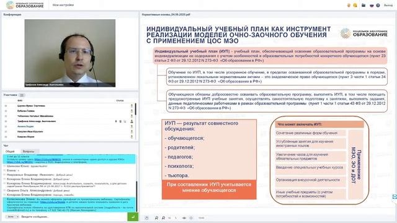Click the participants count badge 22
Image resolution: width=397 pixels, height=223 pixels.
(x=22, y=95)
